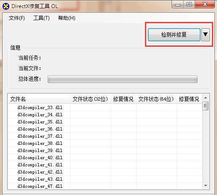Maximize the DirectX修复工具 window
This screenshot has width=217, height=195.
189,5
